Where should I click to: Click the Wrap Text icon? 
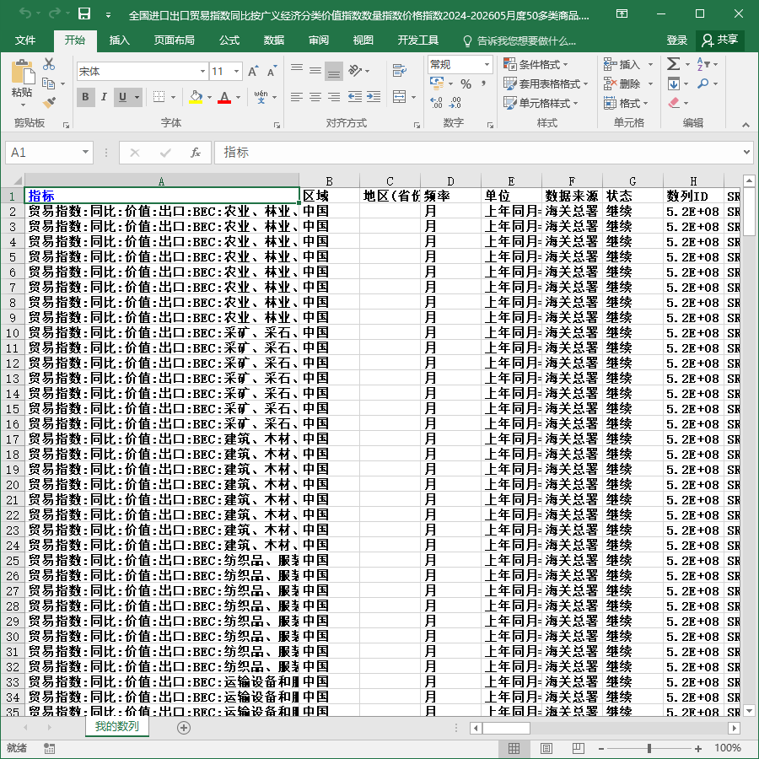point(400,71)
